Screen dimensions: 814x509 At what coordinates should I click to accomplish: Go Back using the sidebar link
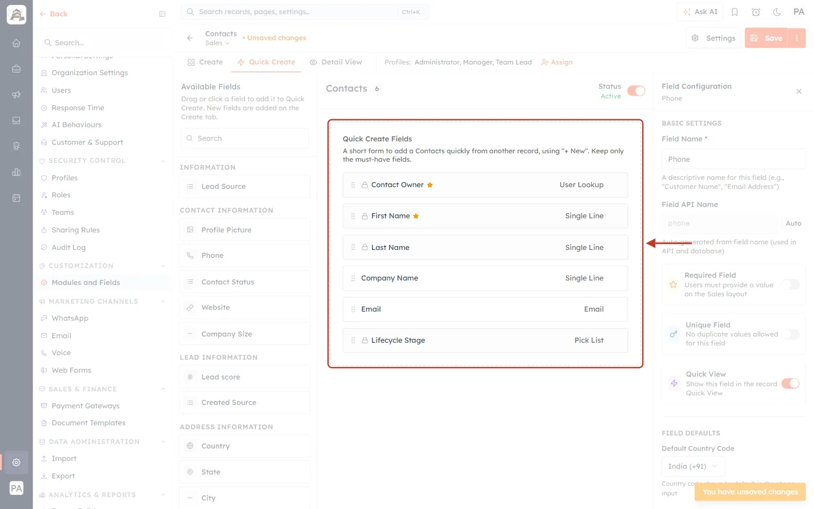pos(54,14)
